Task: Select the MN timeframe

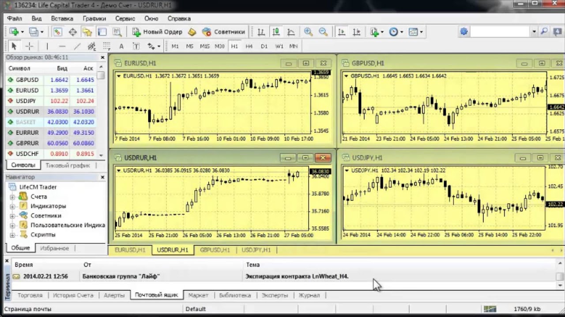Action: (x=294, y=46)
